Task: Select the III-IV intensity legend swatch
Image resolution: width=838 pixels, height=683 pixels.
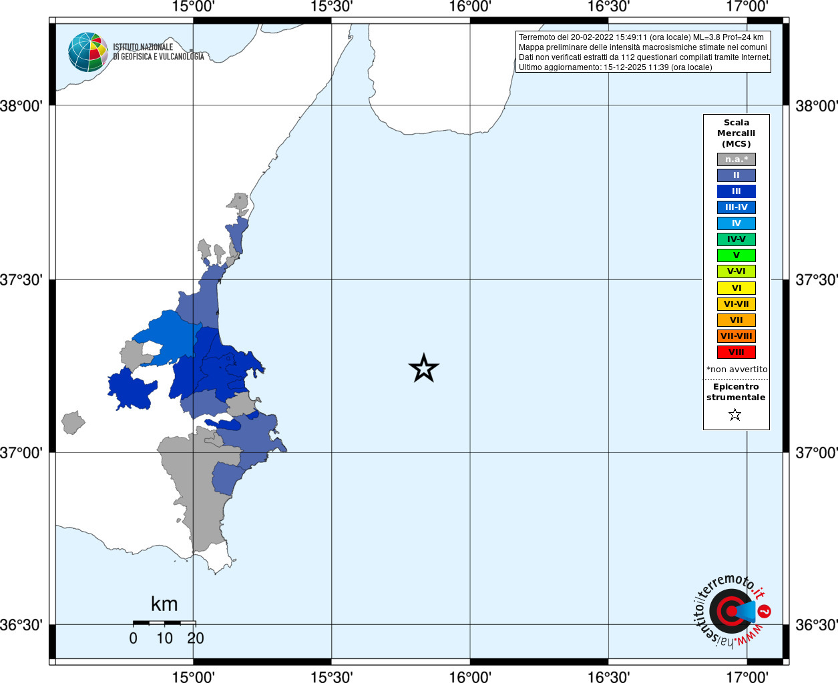Action: point(736,207)
